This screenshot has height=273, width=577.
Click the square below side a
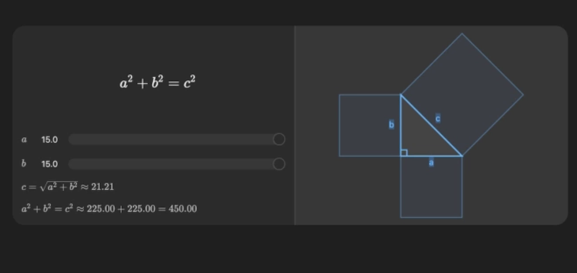(x=431, y=192)
